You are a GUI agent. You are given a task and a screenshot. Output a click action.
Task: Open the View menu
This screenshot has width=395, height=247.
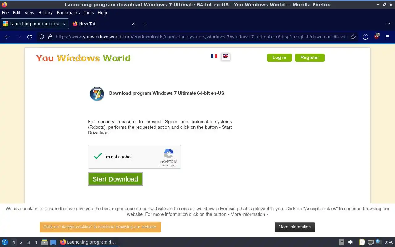point(29,13)
